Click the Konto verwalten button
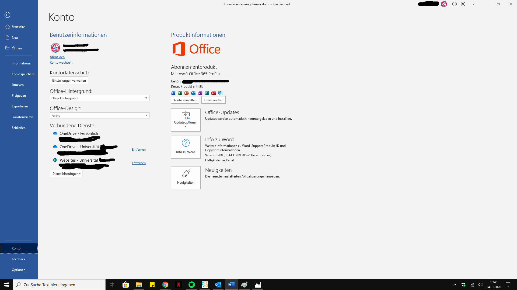Screen dimensions: 517x290 [185, 100]
